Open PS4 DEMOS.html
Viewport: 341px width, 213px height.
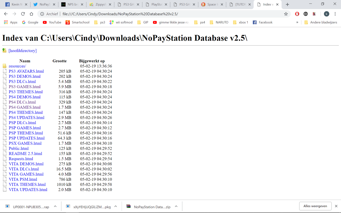25,97
